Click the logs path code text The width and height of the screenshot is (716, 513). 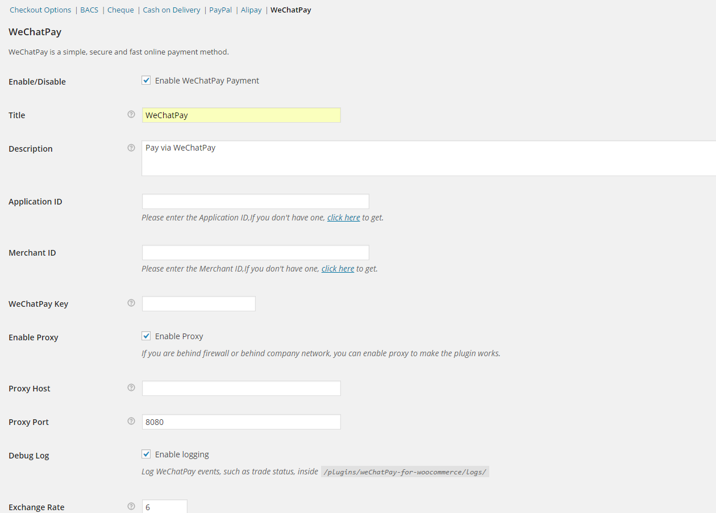tap(405, 472)
